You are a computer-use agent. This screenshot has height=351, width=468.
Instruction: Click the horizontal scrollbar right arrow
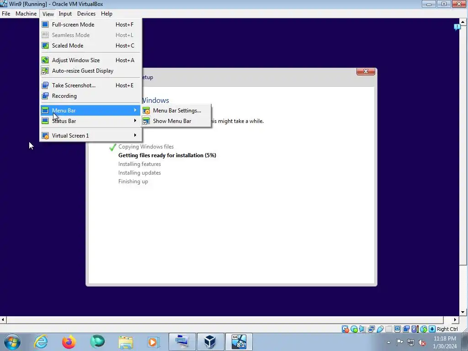[455, 319]
